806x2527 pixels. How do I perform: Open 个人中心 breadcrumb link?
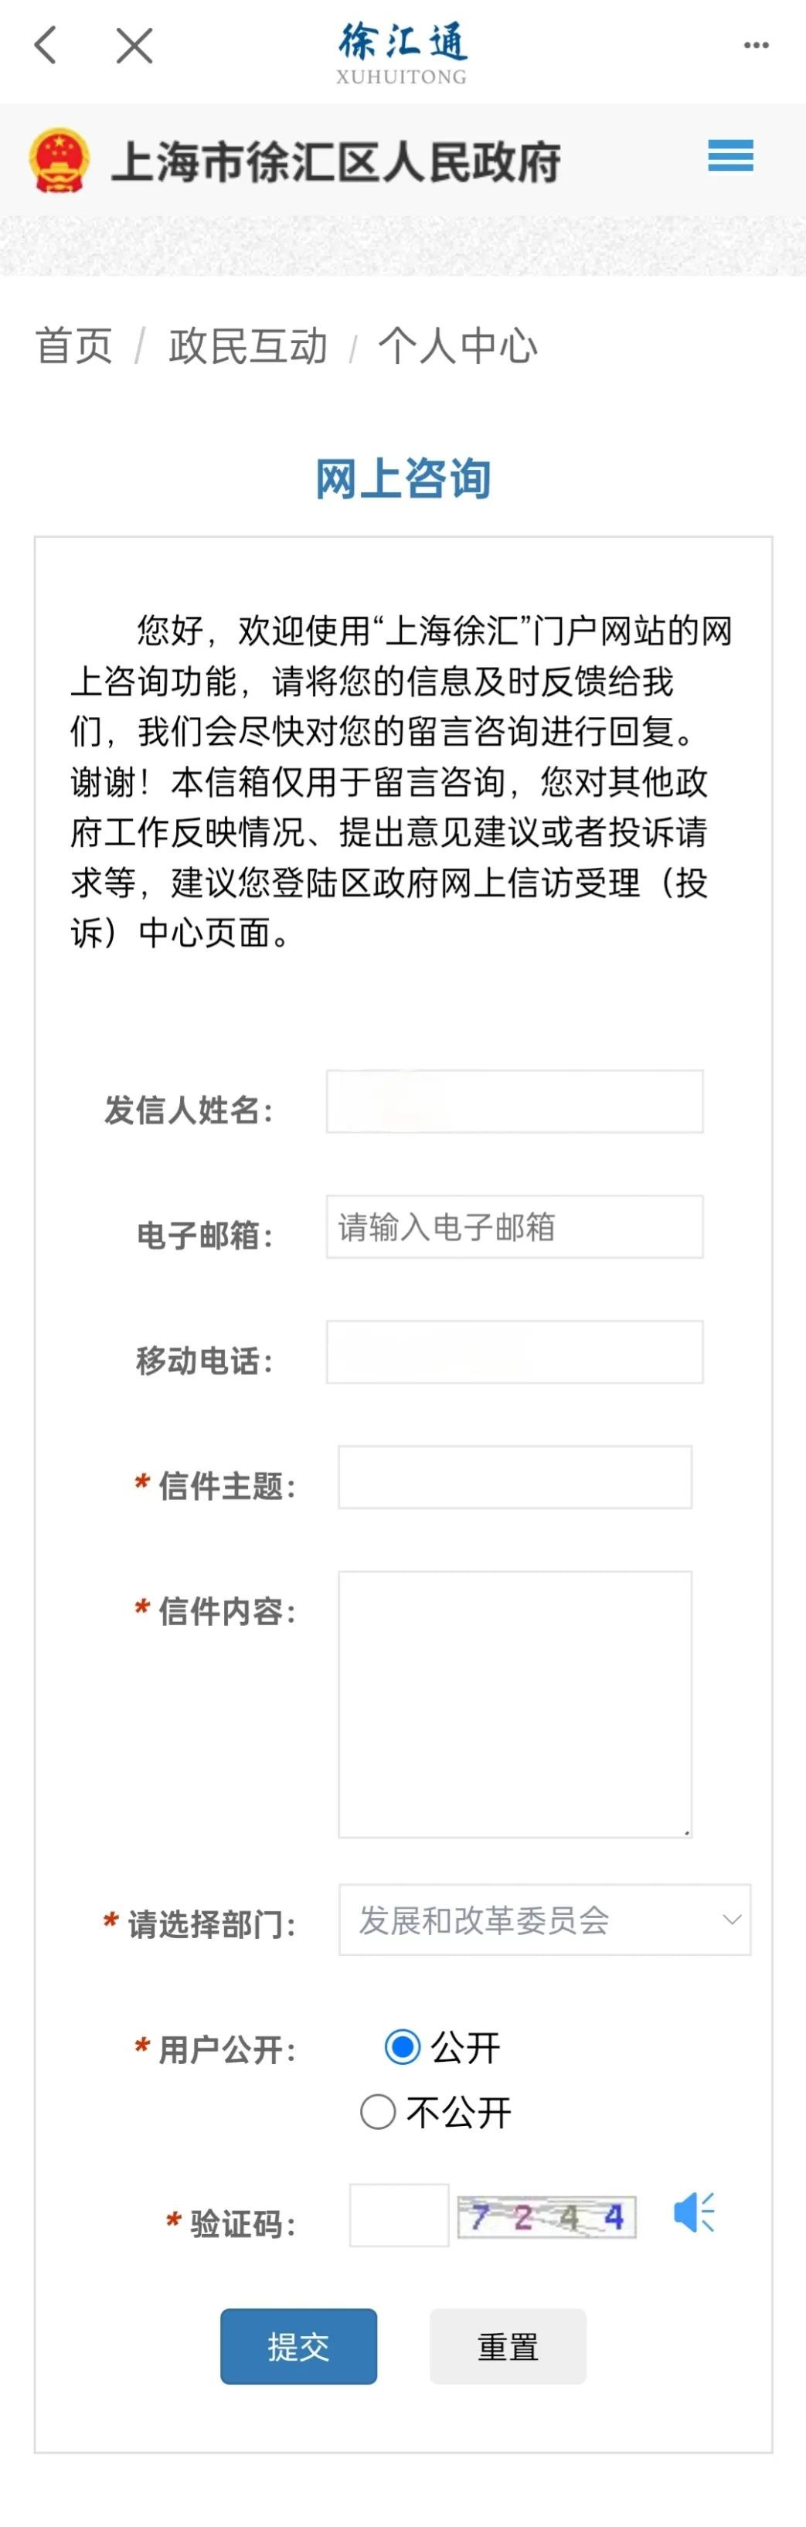pos(458,346)
